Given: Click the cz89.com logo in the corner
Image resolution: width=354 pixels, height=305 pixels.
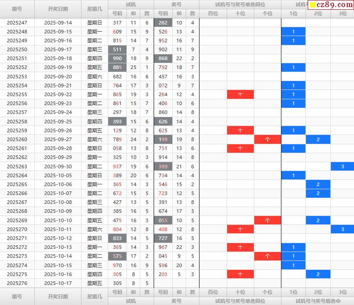Looking at the screenshot, I should 331,5.
